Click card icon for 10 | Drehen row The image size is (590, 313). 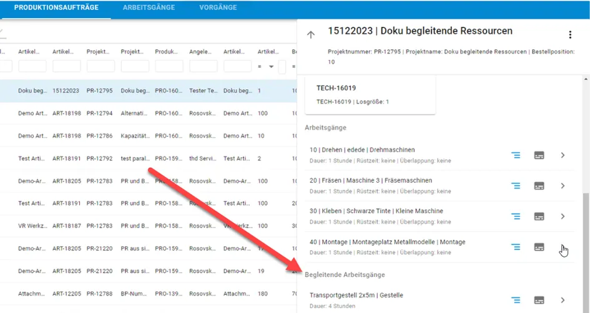click(x=539, y=155)
